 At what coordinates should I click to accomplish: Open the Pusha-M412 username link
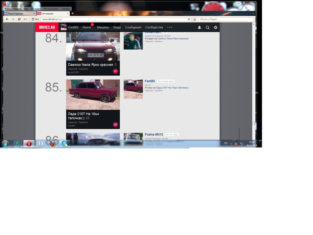coord(154,134)
